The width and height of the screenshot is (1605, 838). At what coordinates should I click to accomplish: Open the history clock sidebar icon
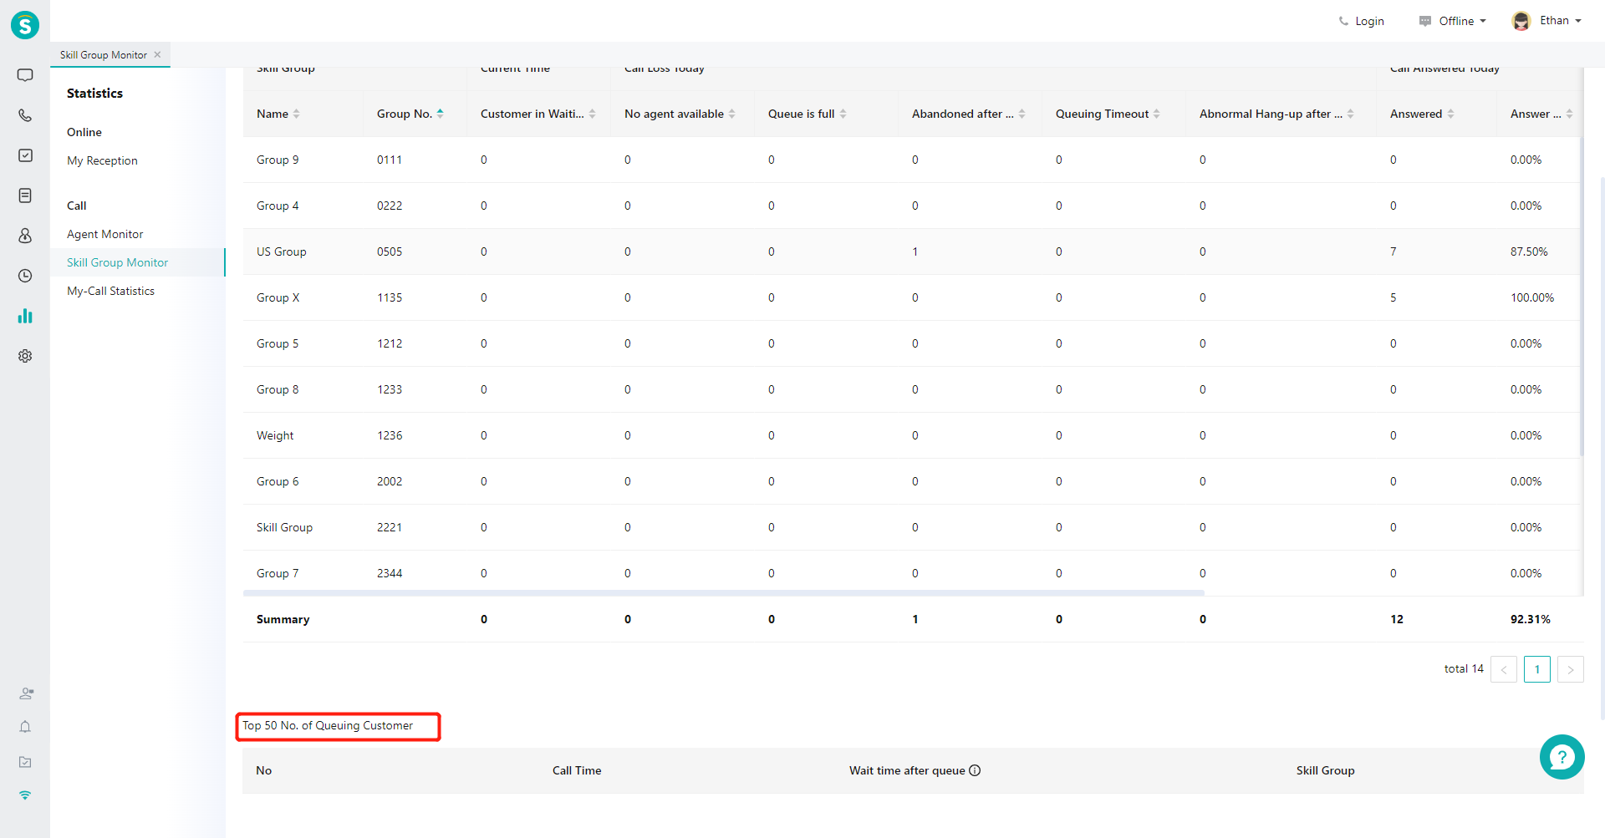25,276
